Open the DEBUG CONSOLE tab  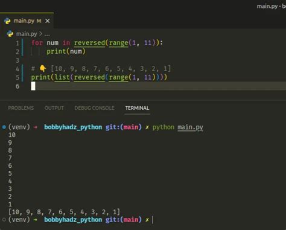tap(94, 108)
